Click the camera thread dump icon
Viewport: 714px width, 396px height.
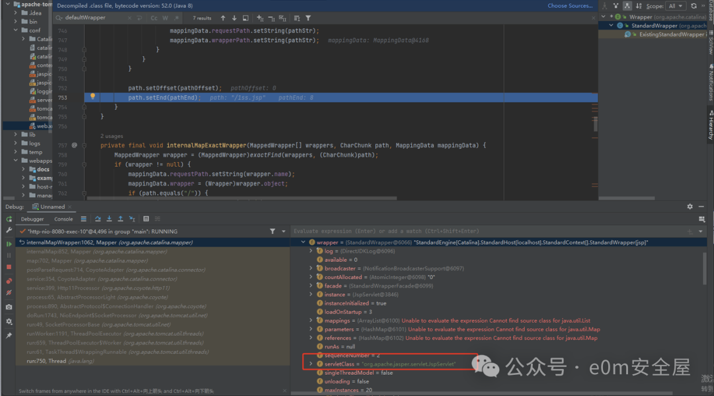click(9, 307)
